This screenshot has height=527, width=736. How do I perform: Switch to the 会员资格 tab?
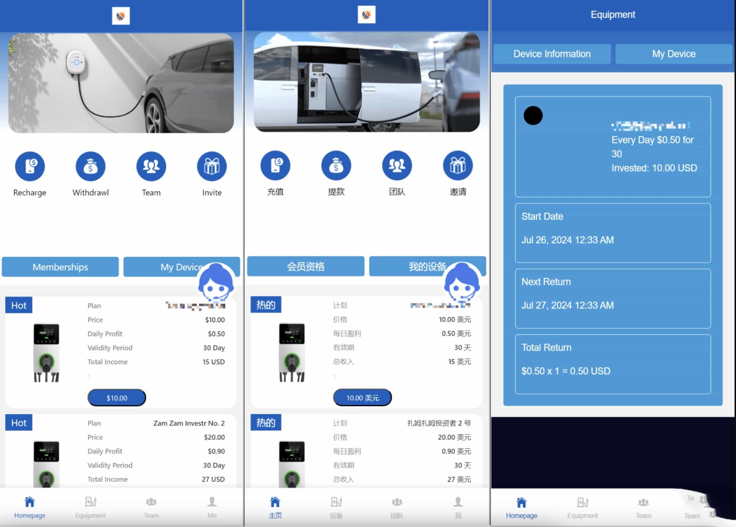click(x=305, y=266)
